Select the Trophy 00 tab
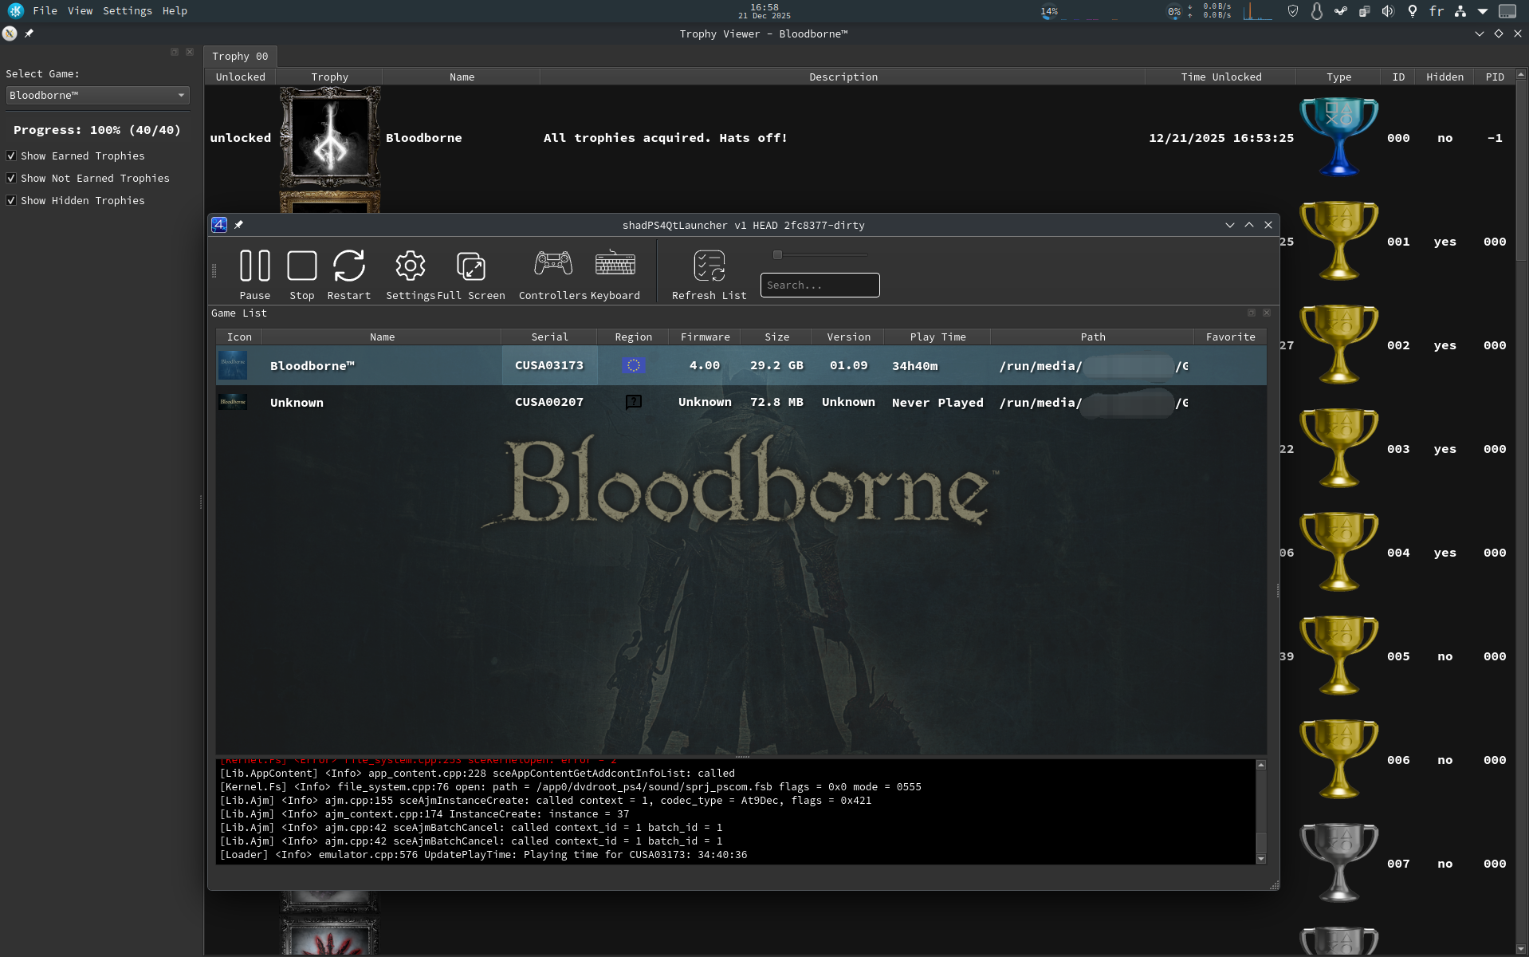The width and height of the screenshot is (1529, 957). 240,56
